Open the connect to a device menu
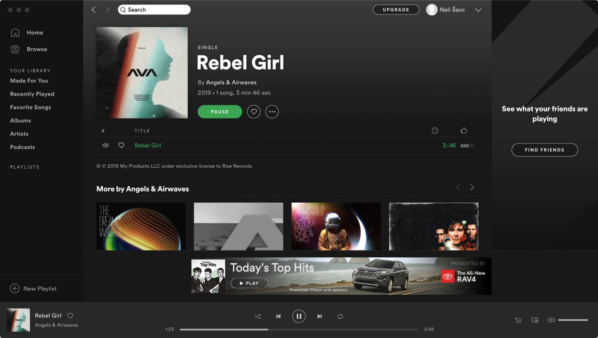 [535, 320]
